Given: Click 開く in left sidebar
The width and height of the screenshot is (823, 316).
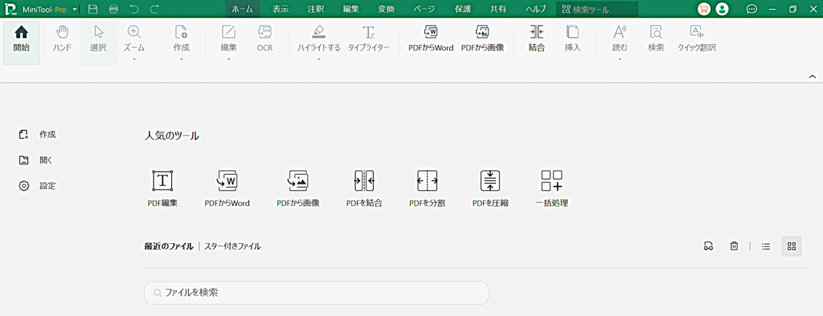Looking at the screenshot, I should [35, 160].
